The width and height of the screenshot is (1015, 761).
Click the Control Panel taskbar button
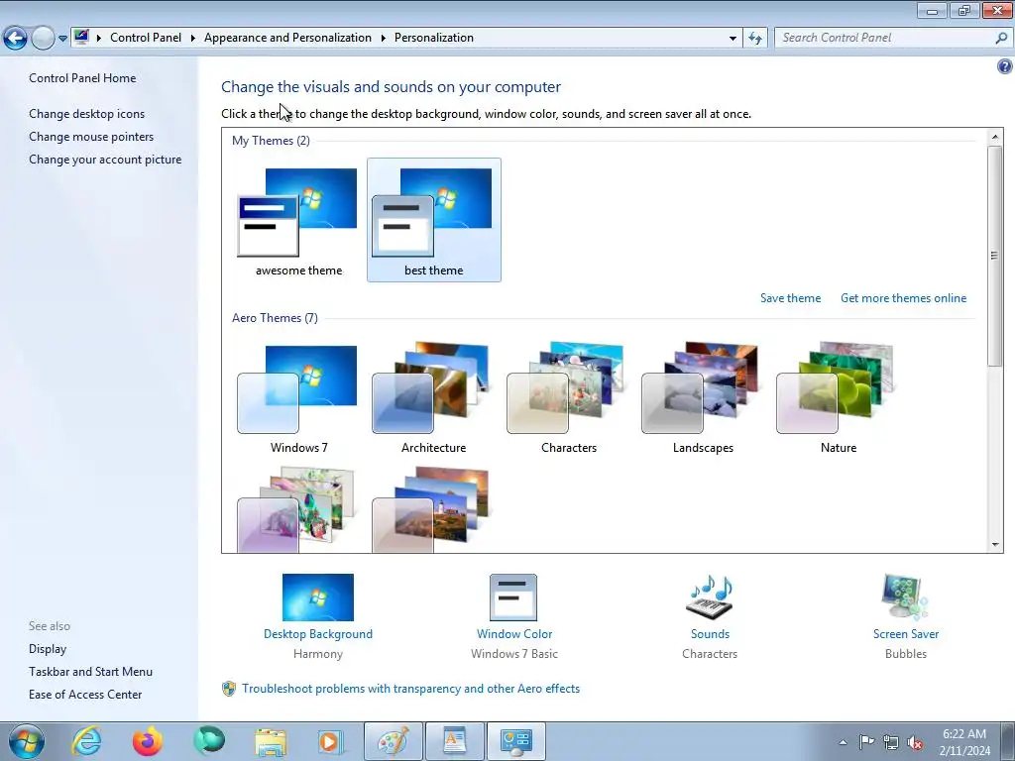point(515,741)
